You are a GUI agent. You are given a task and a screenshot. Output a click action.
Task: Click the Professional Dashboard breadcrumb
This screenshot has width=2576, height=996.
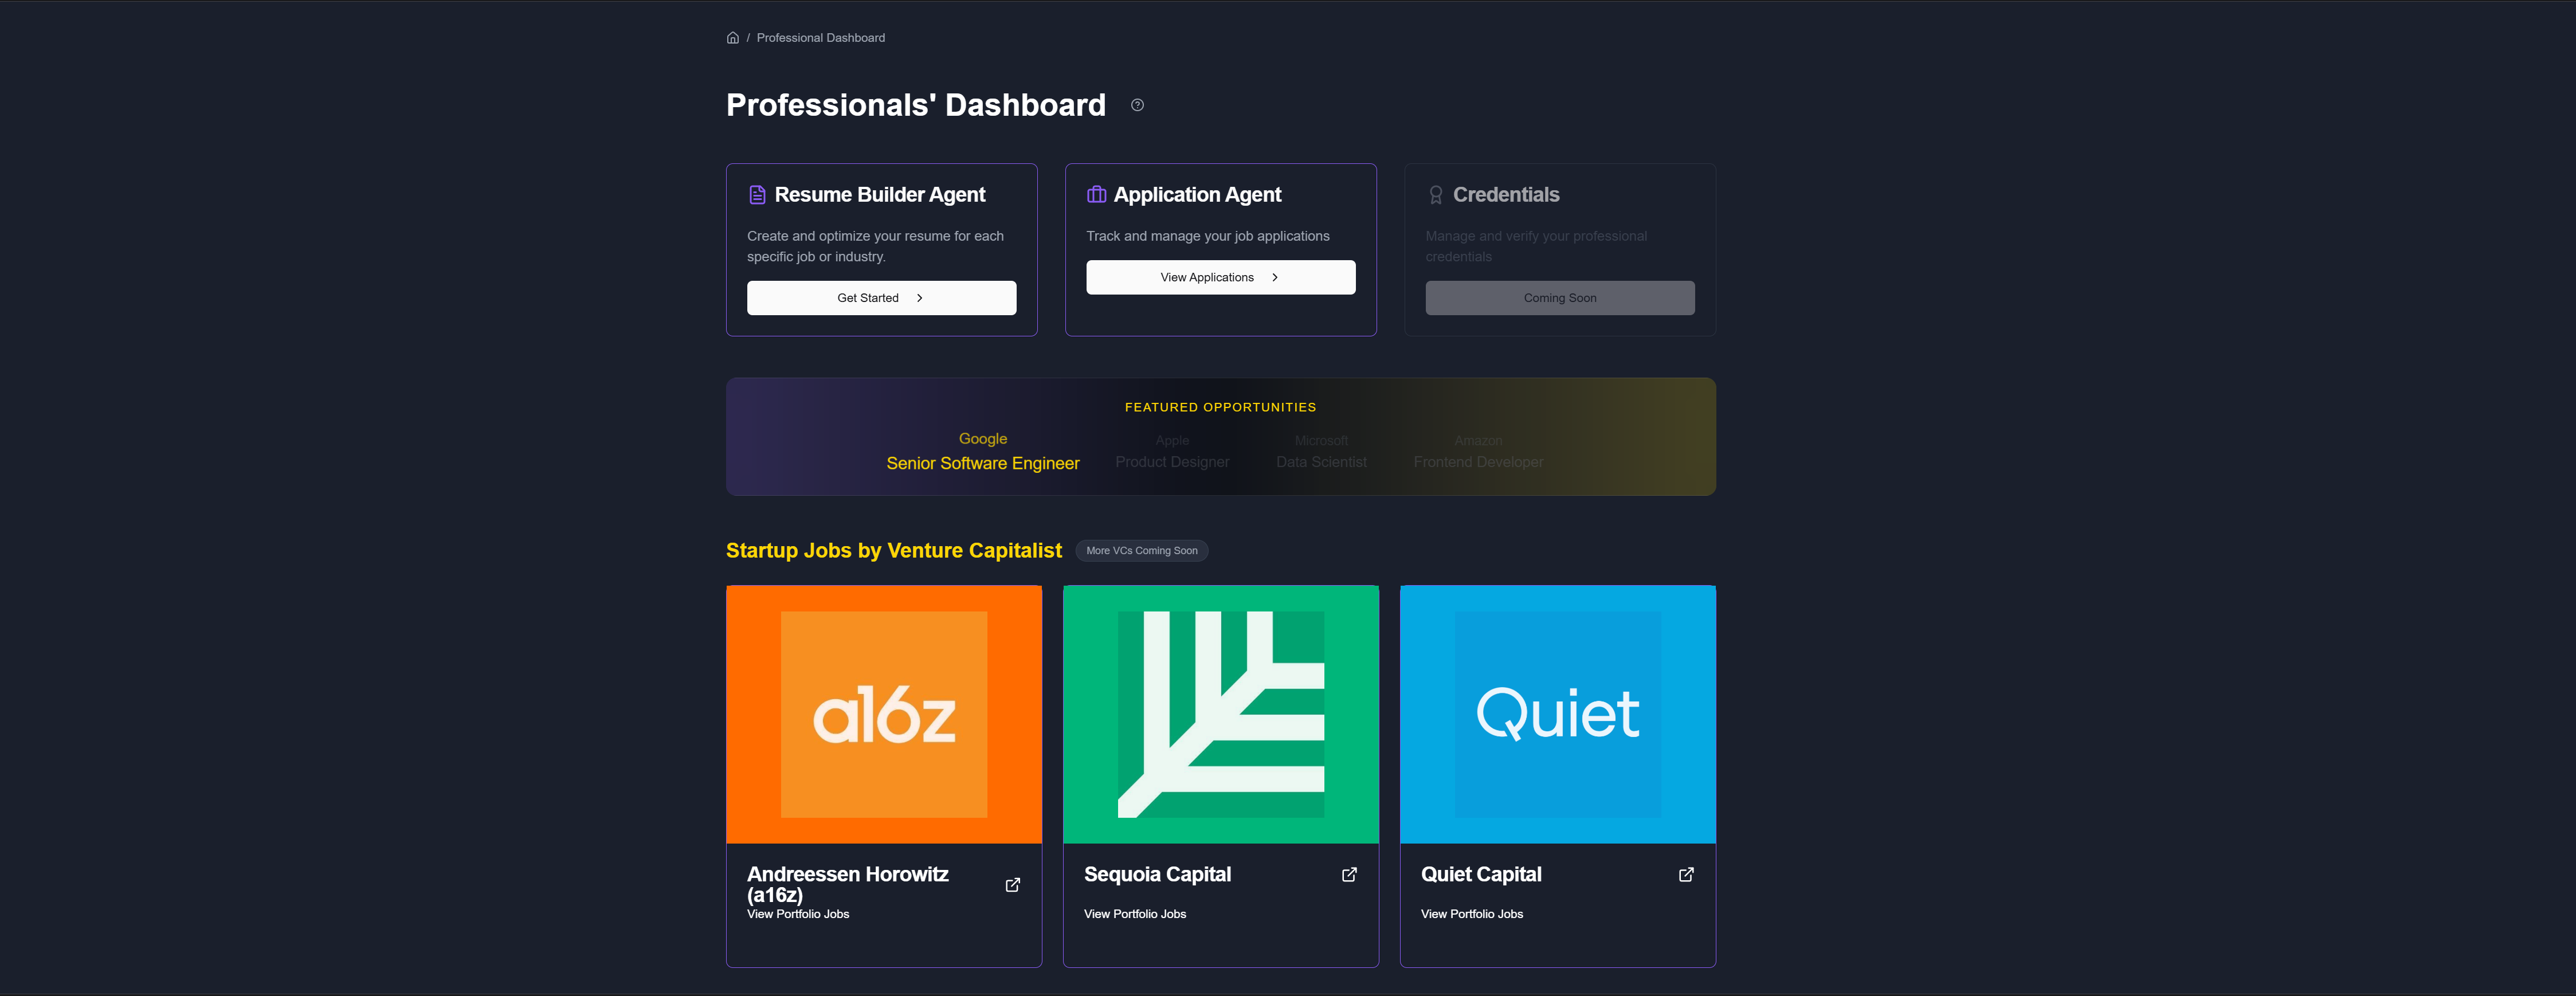click(x=820, y=37)
